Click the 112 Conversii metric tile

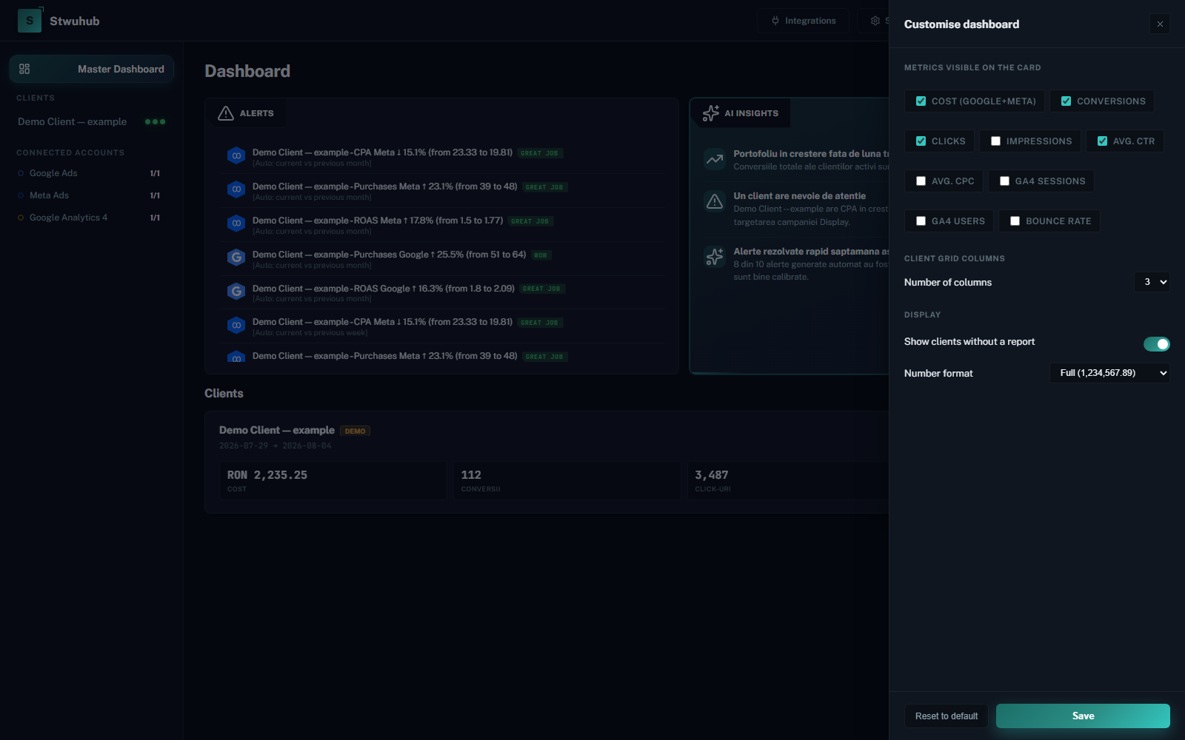tap(567, 481)
